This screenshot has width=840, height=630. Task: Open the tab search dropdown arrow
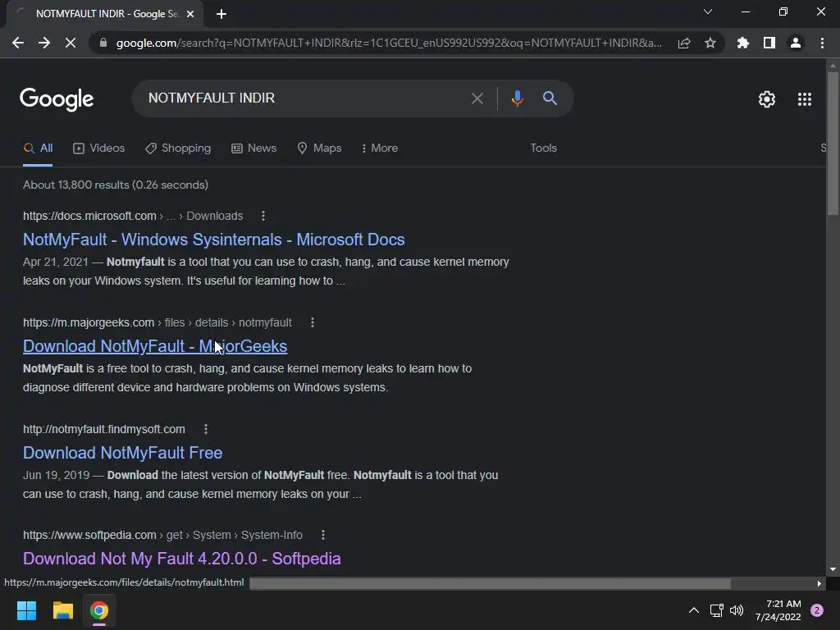[x=708, y=11]
